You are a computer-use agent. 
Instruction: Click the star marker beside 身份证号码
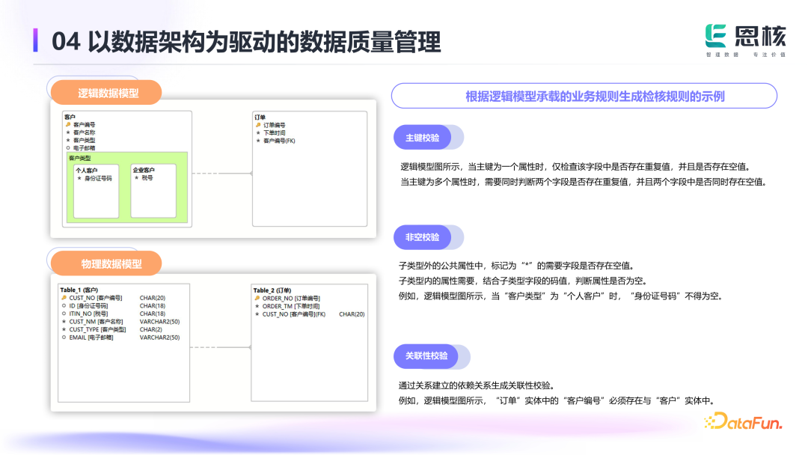point(79,178)
